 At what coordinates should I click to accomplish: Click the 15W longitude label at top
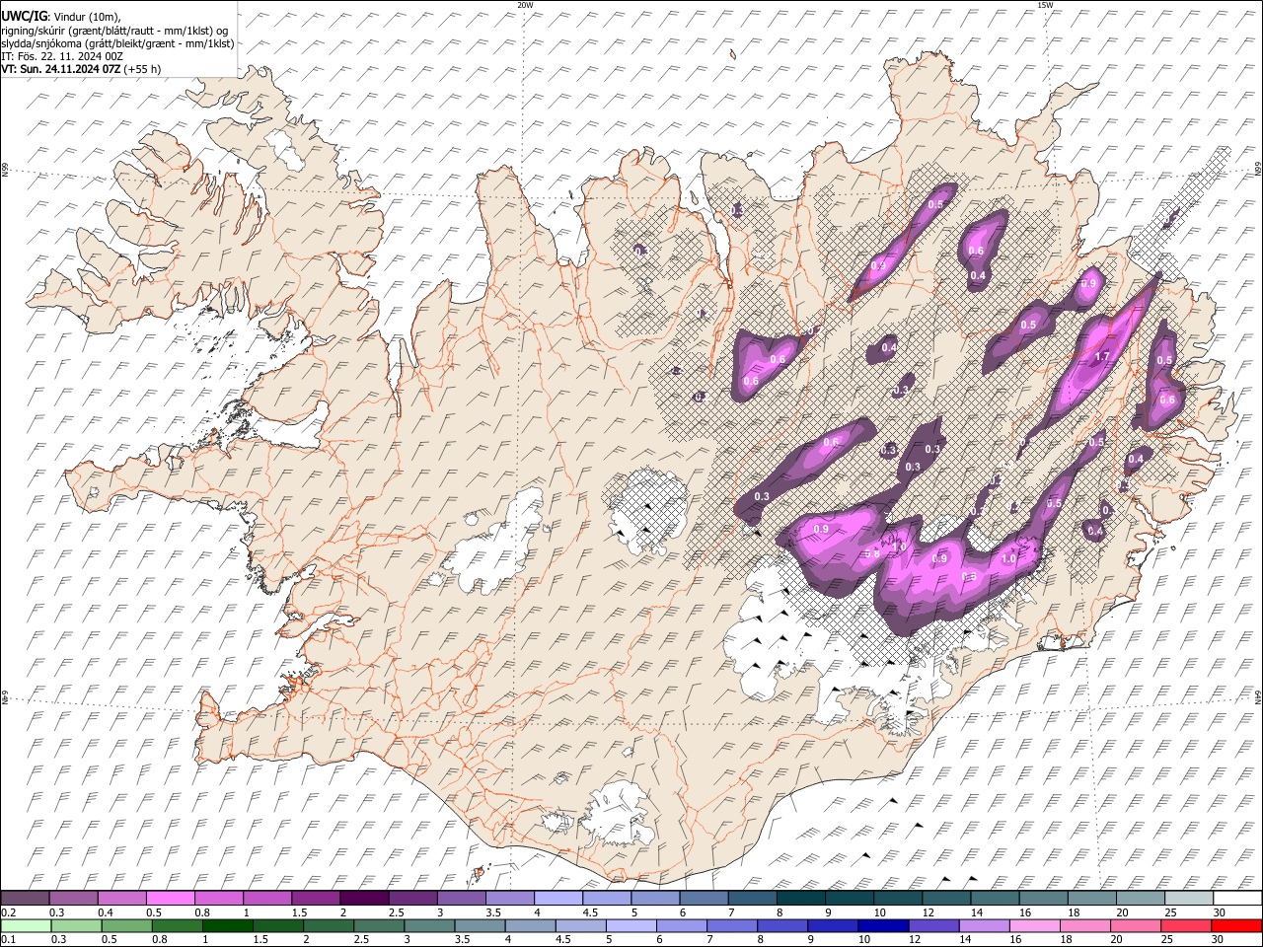click(x=1045, y=5)
